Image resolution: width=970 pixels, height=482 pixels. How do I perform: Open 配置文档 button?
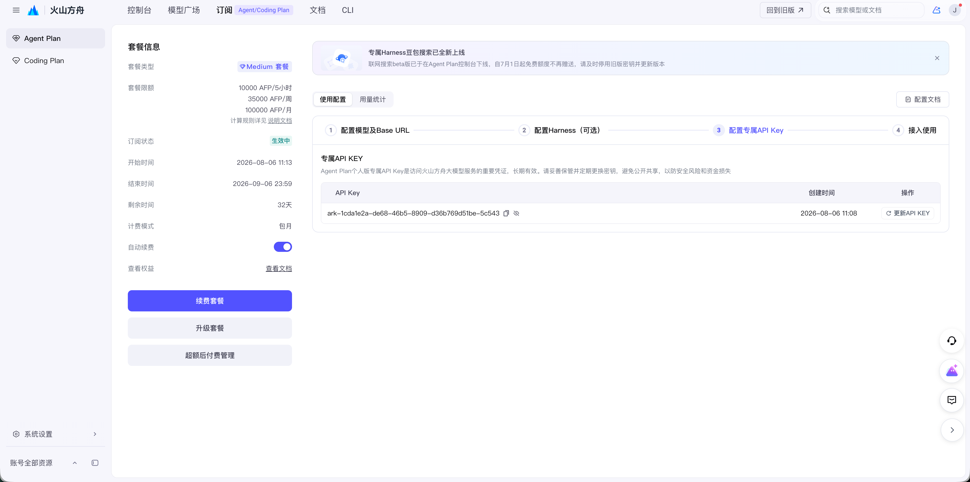point(923,99)
